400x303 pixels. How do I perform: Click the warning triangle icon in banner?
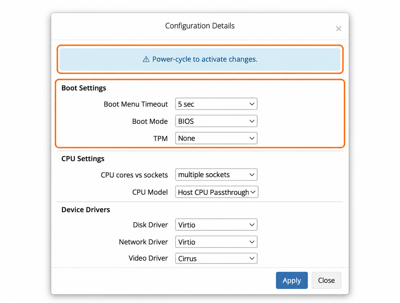coord(146,59)
